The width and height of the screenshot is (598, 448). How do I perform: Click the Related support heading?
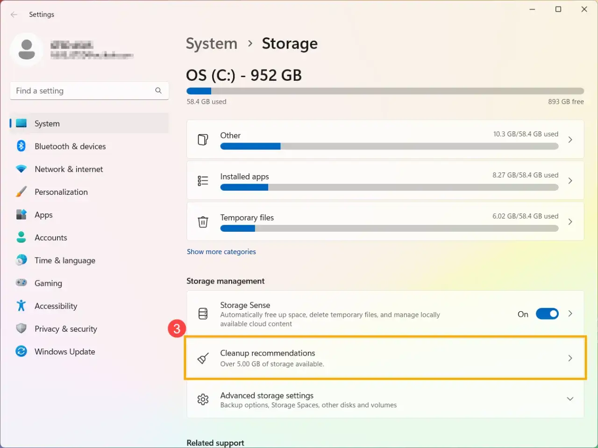point(215,443)
